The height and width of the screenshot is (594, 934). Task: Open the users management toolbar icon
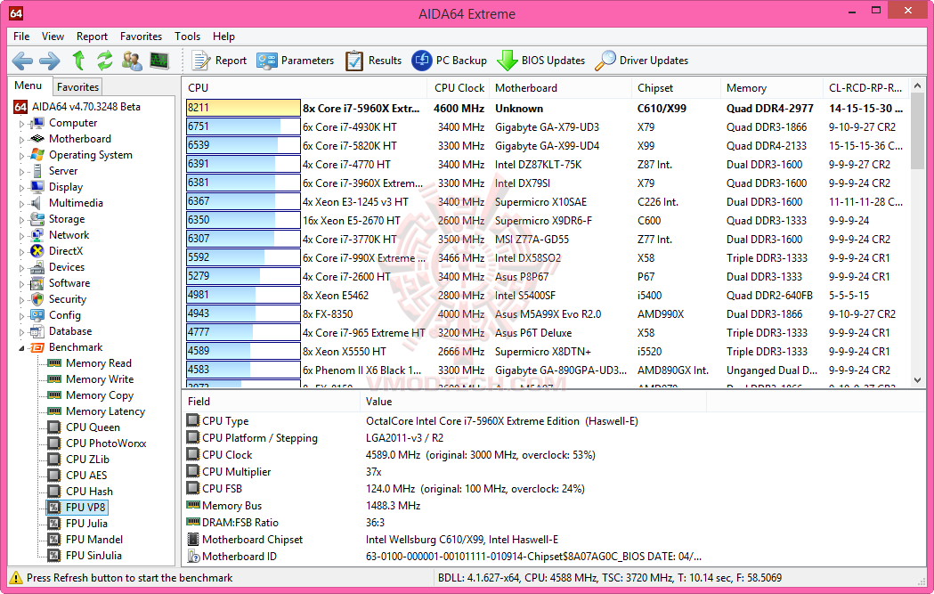tap(132, 61)
